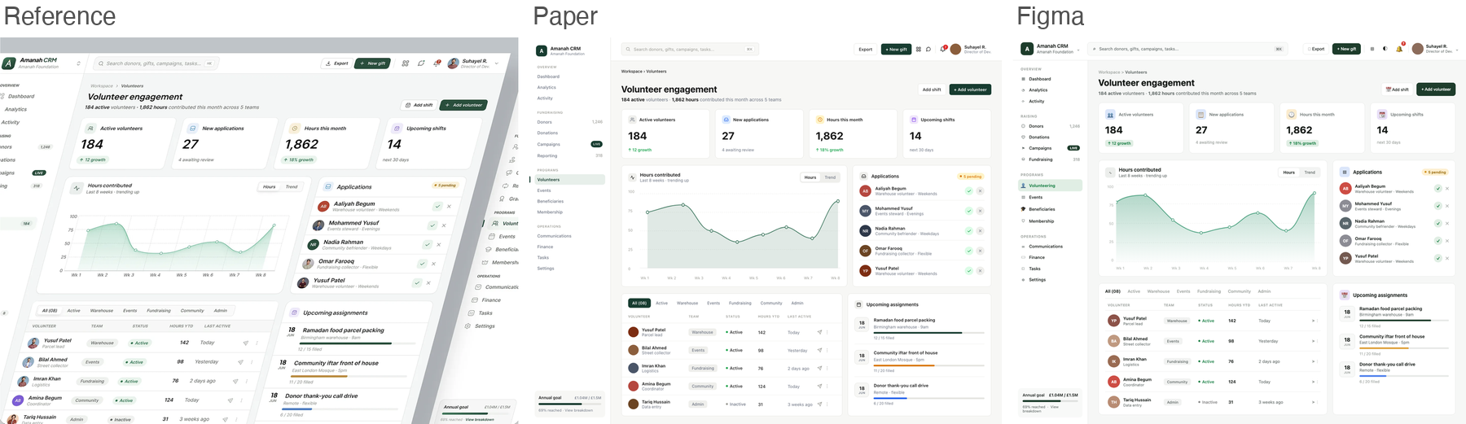Image resolution: width=1466 pixels, height=424 pixels.
Task: Switch chart to Trend in Figma panel
Action: click(1310, 173)
